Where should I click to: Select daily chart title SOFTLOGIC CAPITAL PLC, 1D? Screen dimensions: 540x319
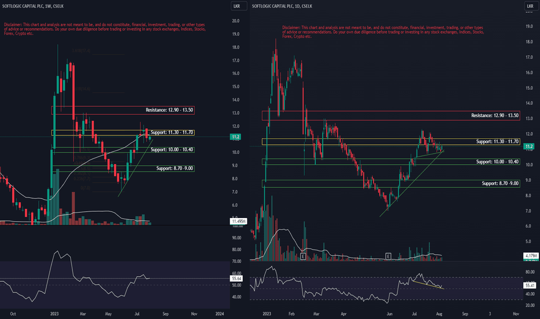(x=282, y=6)
